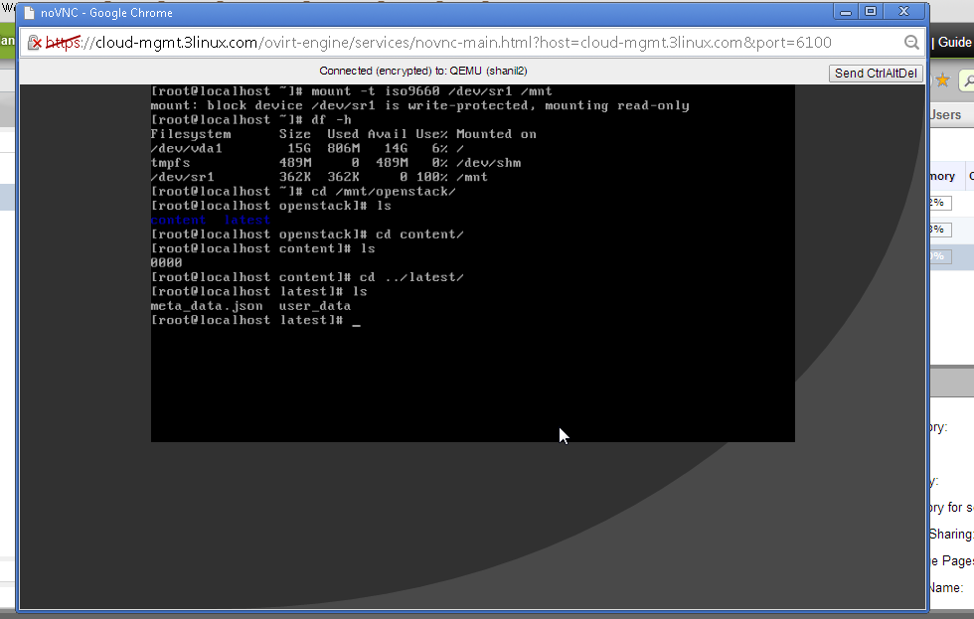Screen dimensions: 974x619
Task: Close the noVNC Chrome window
Action: 904,11
